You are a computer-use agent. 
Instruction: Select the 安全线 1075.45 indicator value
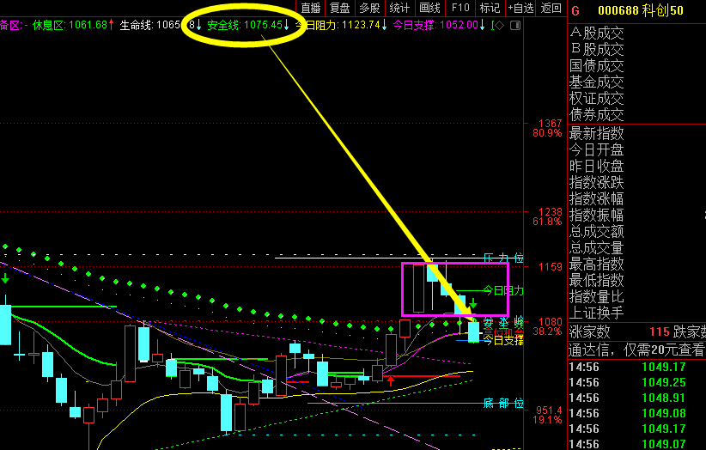tap(245, 25)
